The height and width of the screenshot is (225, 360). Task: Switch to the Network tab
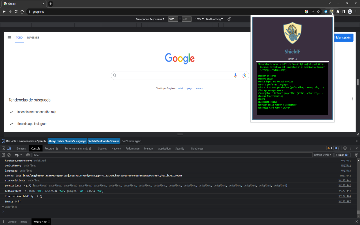[116, 148]
